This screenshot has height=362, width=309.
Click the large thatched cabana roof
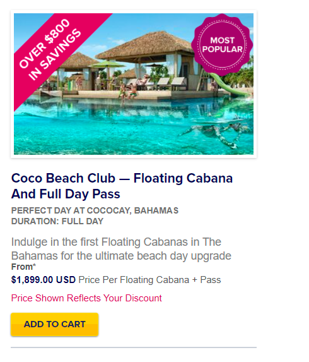coord(146,45)
